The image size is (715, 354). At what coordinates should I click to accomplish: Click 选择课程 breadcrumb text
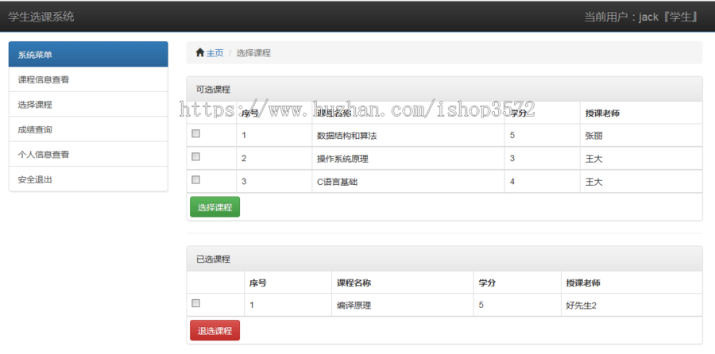[x=253, y=53]
